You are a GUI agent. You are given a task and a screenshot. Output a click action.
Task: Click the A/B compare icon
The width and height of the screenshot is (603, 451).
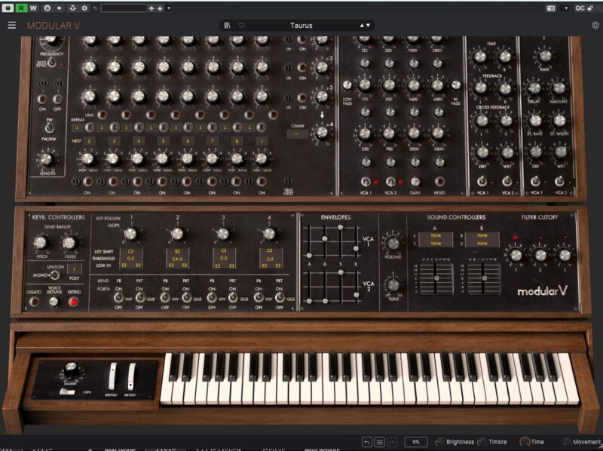[47, 8]
